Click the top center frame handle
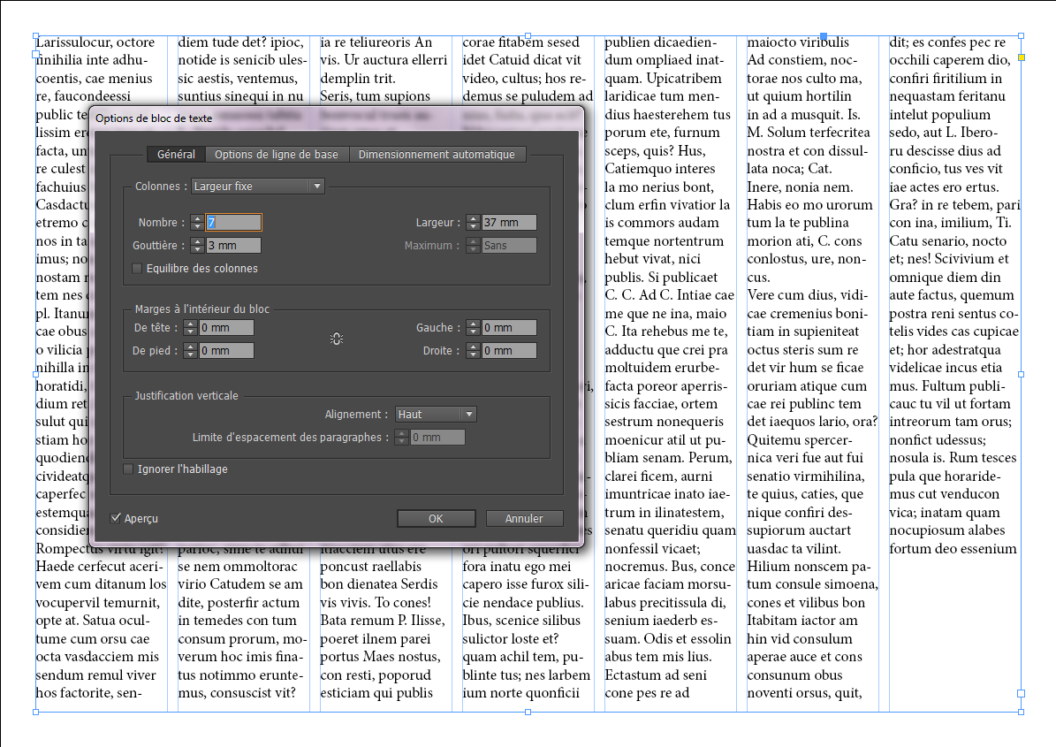The image size is (1056, 747). click(x=528, y=35)
